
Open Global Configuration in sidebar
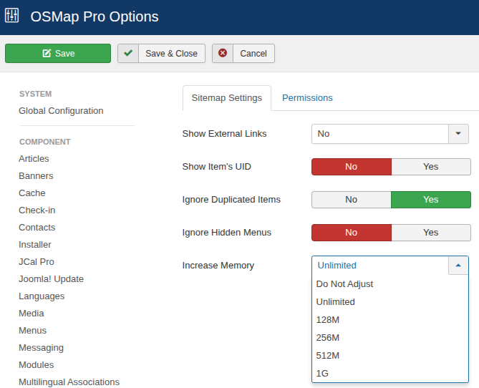61,110
